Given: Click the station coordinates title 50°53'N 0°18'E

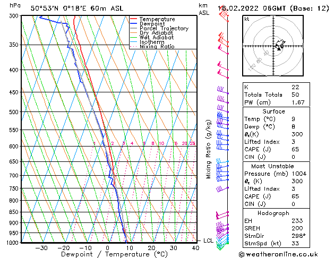Looking at the screenshot, I should [58, 8].
